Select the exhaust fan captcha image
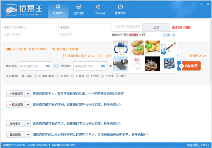This screenshot has height=148, width=212. coord(168,64)
